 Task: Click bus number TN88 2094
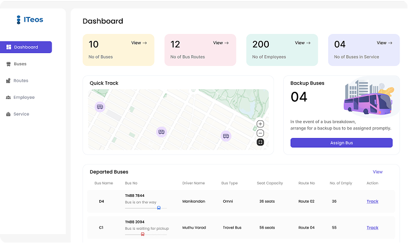(134, 222)
